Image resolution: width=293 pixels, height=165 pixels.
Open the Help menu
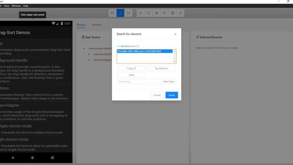point(26,6)
